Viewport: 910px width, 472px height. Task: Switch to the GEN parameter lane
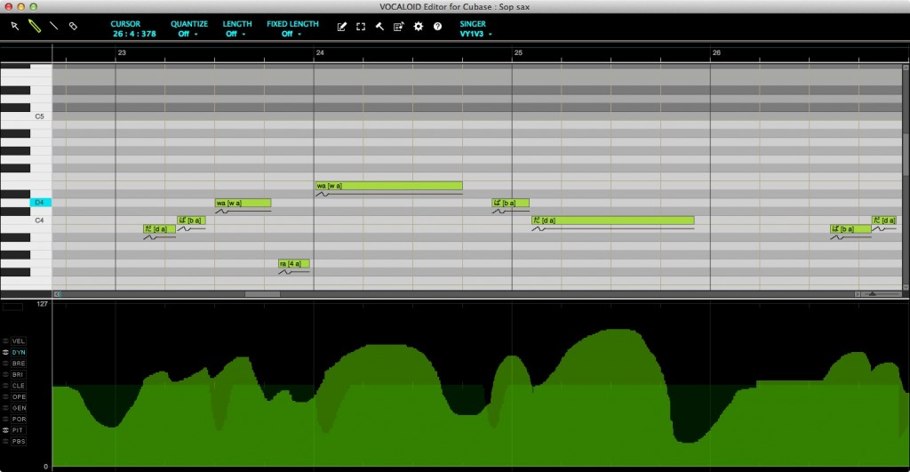(19, 408)
